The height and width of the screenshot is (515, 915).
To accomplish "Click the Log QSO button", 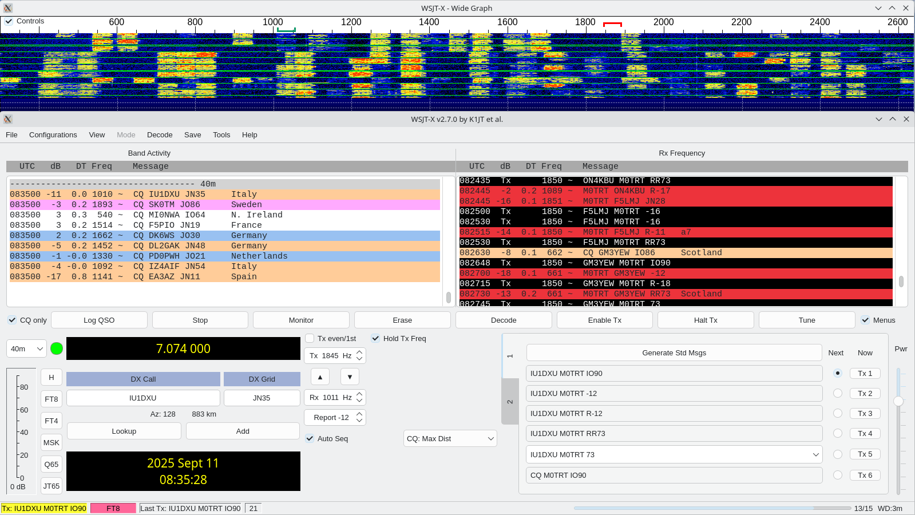I will (x=99, y=320).
